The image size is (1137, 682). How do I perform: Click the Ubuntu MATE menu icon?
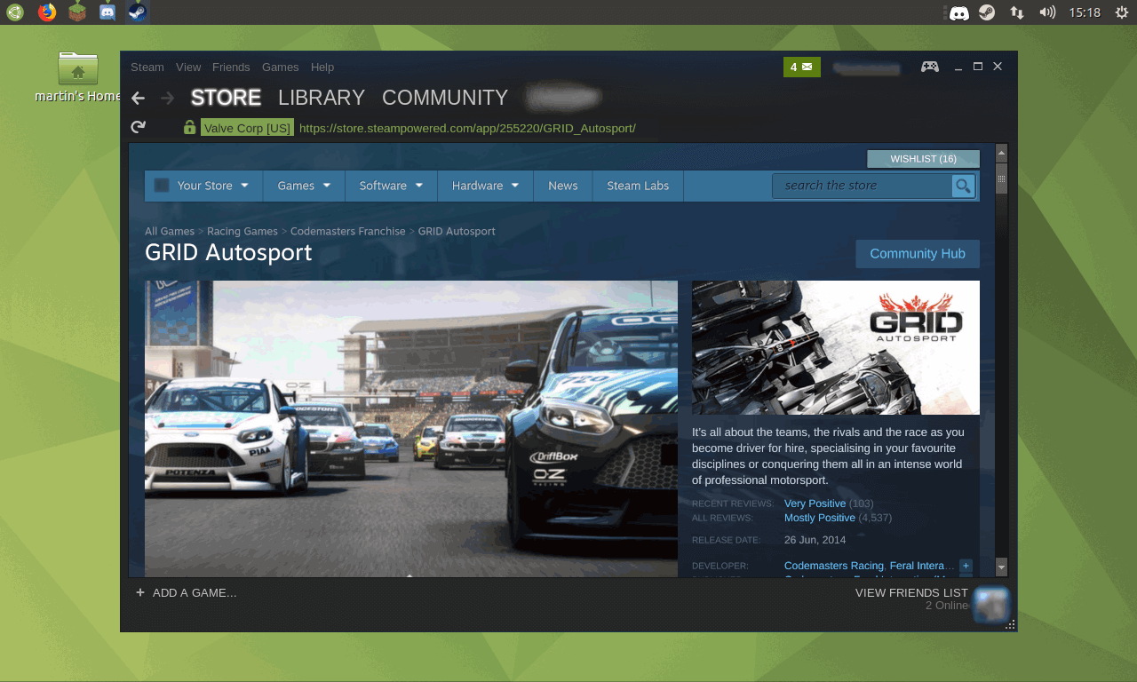pyautogui.click(x=15, y=12)
